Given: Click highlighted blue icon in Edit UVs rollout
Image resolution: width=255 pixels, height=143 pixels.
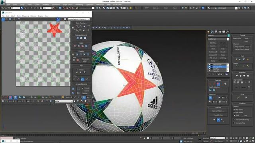Looking at the screenshot, I should [218, 120].
